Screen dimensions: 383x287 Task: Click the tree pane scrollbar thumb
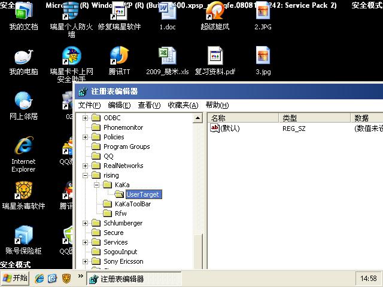197,251
